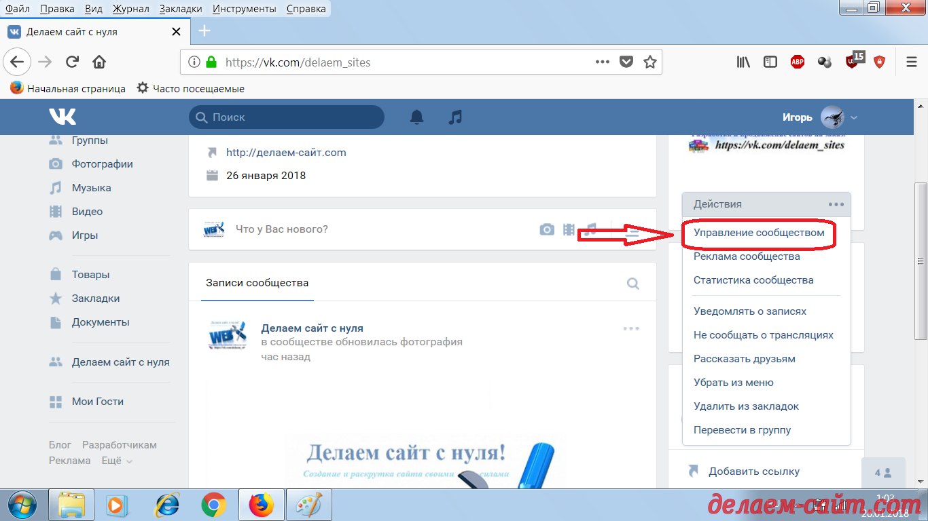Click three-dots in Действия header

(x=836, y=204)
